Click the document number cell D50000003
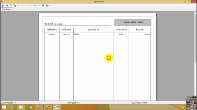197x110 pixels. coord(52,34)
